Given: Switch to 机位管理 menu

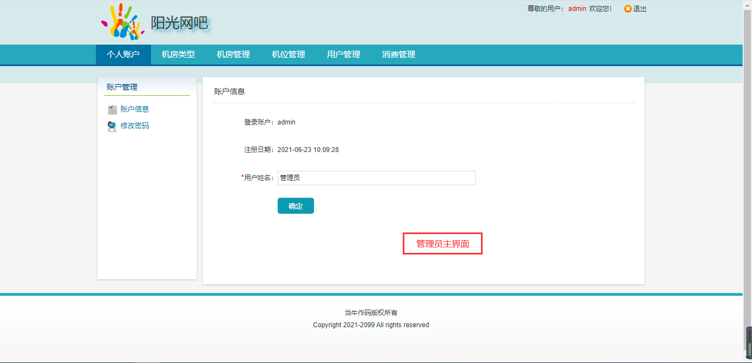Looking at the screenshot, I should (x=289, y=55).
